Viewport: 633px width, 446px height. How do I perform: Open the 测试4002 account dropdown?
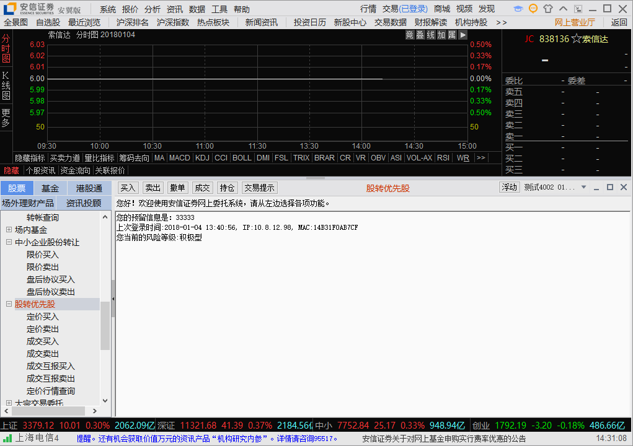pyautogui.click(x=583, y=187)
